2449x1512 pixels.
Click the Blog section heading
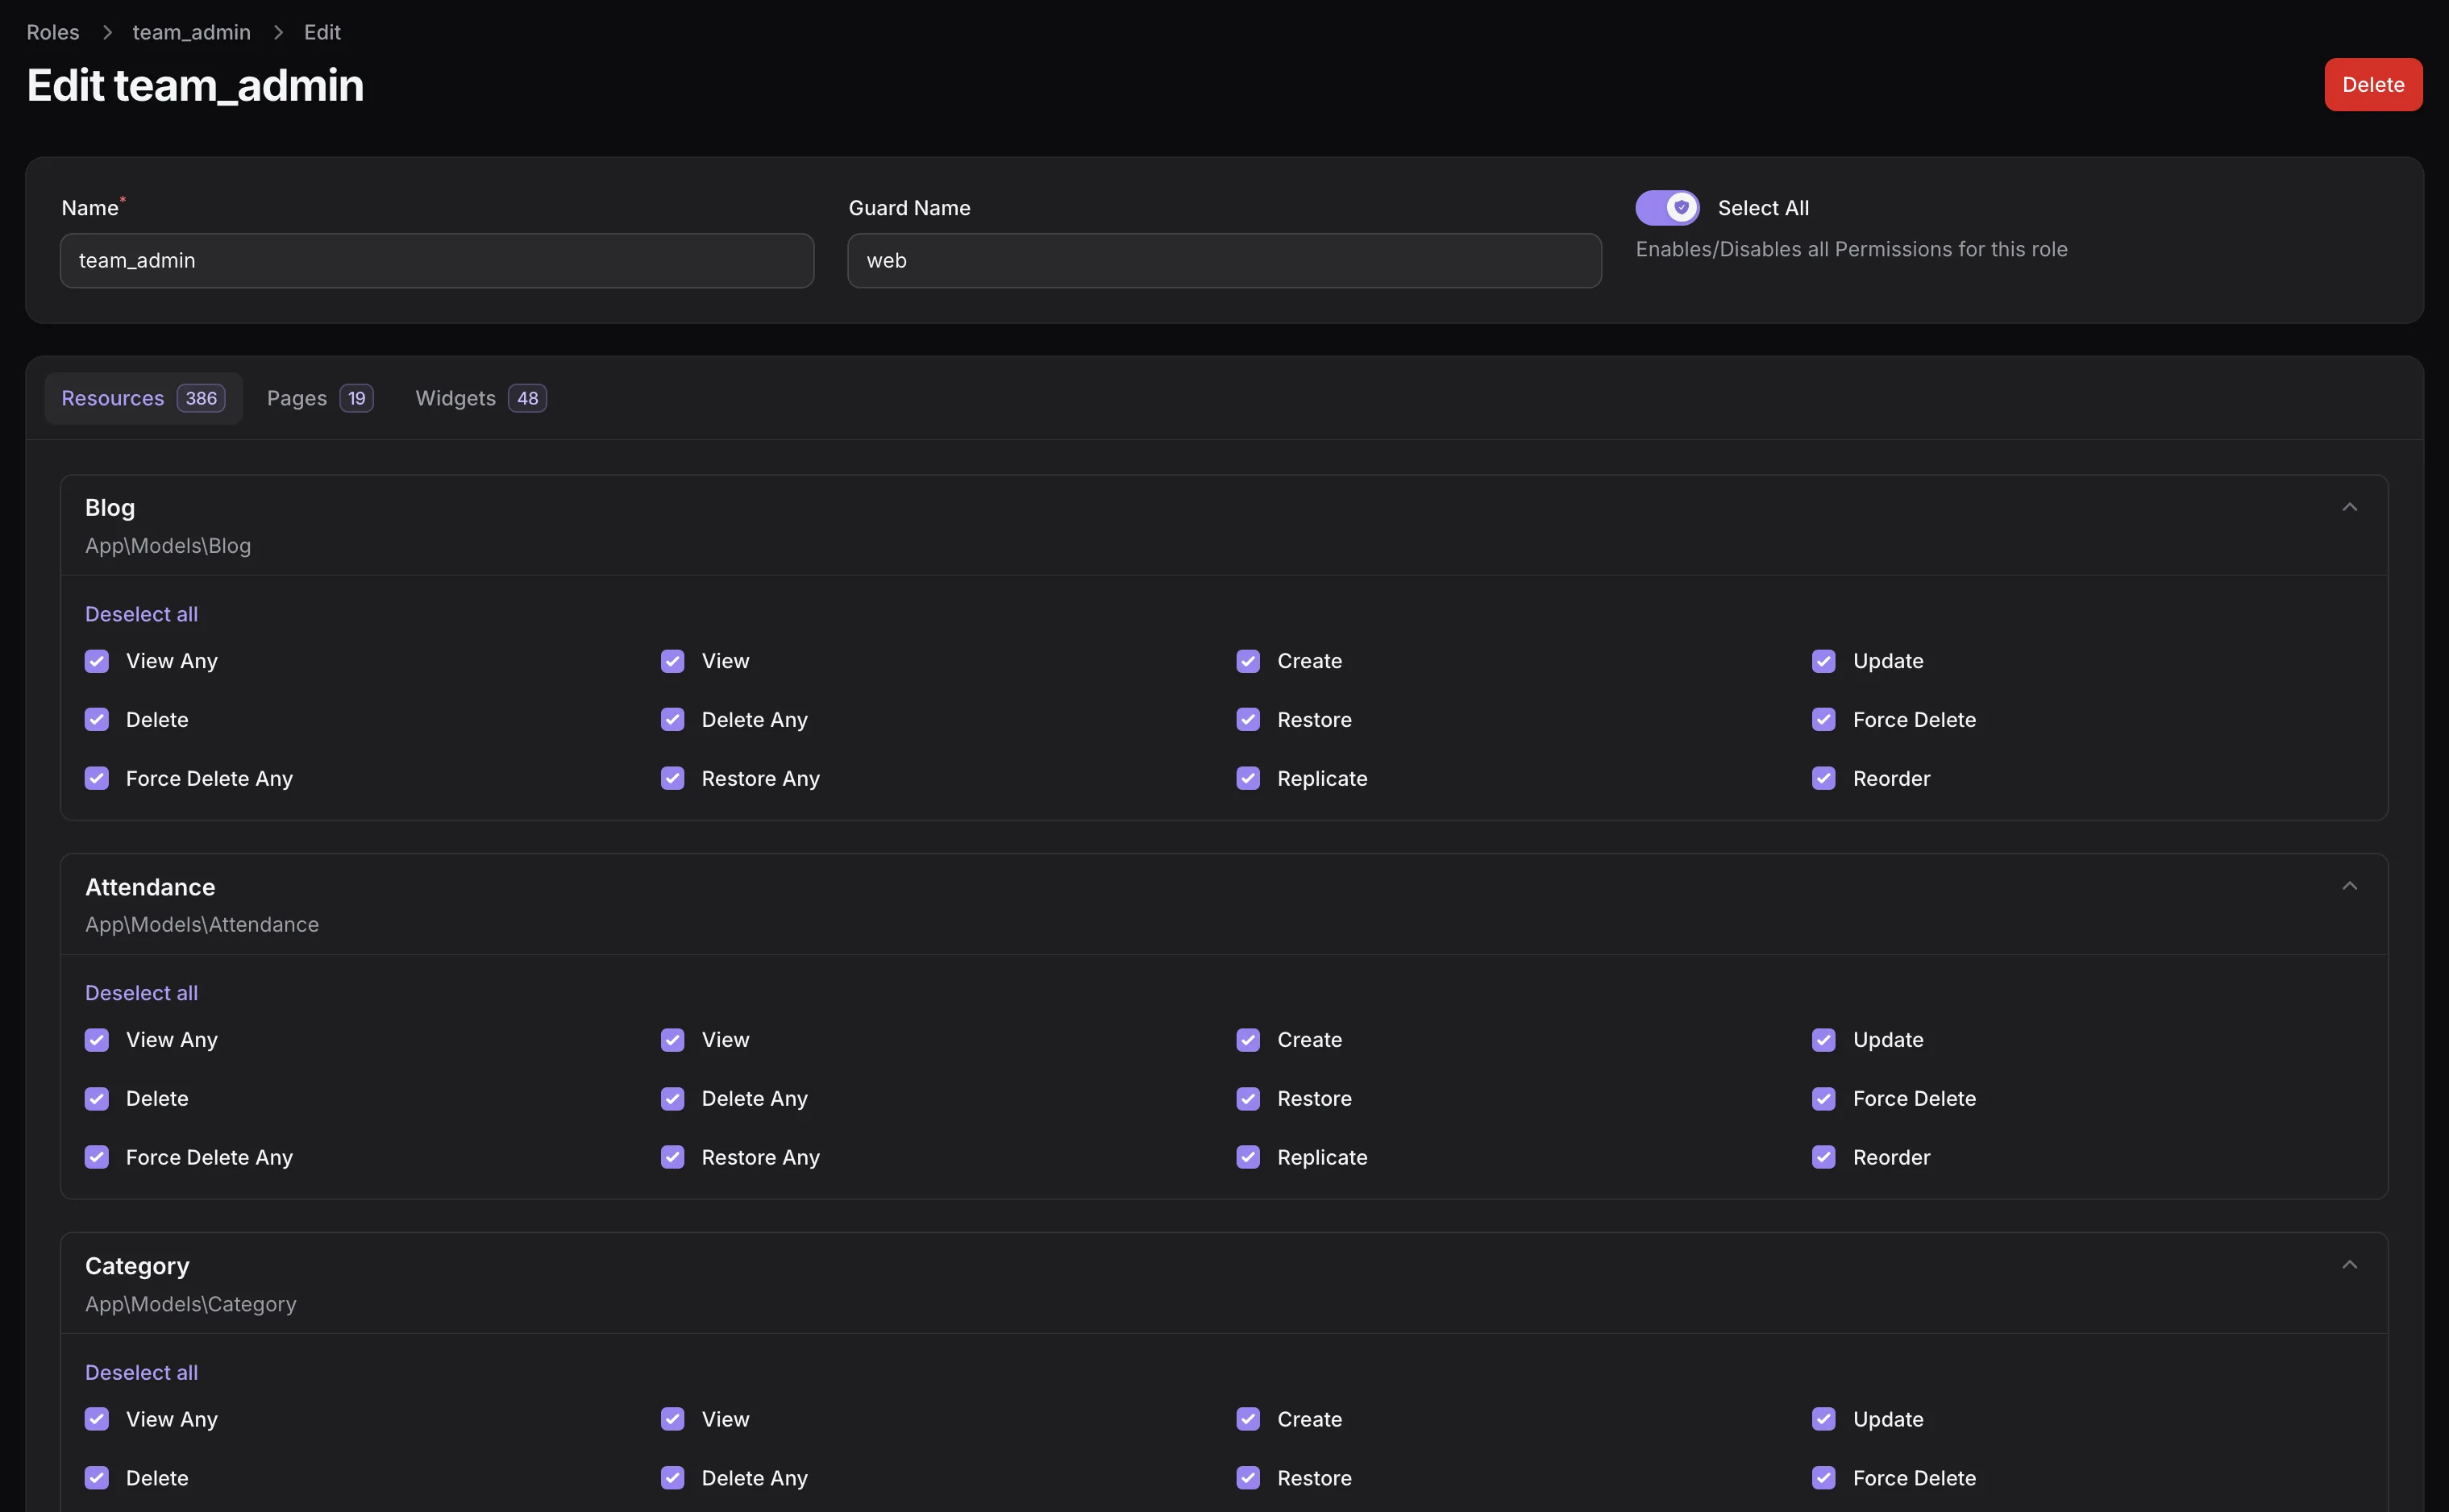[x=110, y=508]
